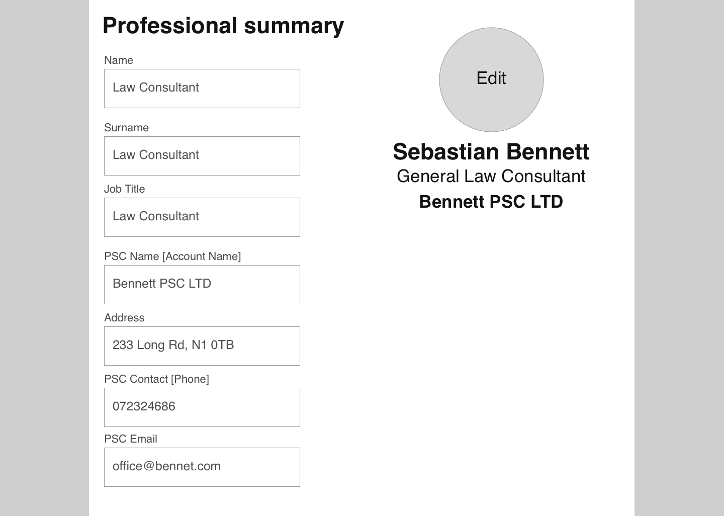Select the Surname text box

[x=202, y=156]
